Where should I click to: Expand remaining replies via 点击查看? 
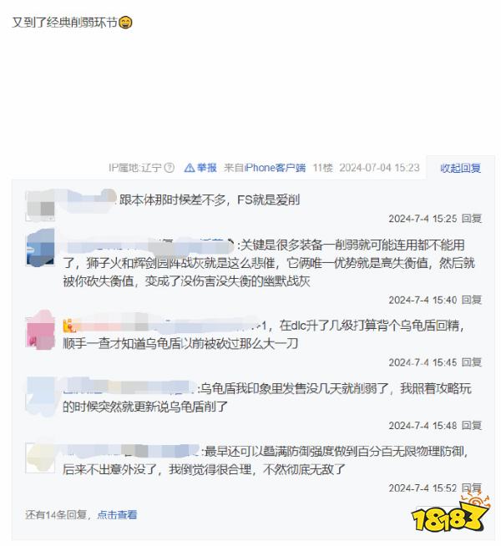pos(117,514)
